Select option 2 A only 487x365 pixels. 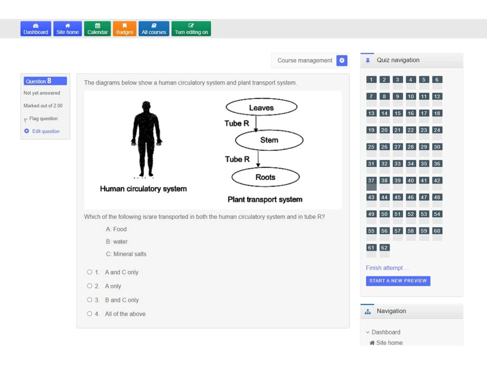pyautogui.click(x=90, y=286)
